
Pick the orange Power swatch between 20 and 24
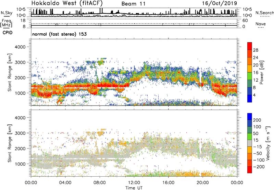point(250,61)
